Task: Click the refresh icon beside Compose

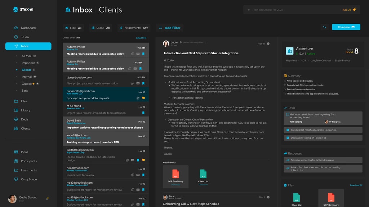Action: click(324, 27)
